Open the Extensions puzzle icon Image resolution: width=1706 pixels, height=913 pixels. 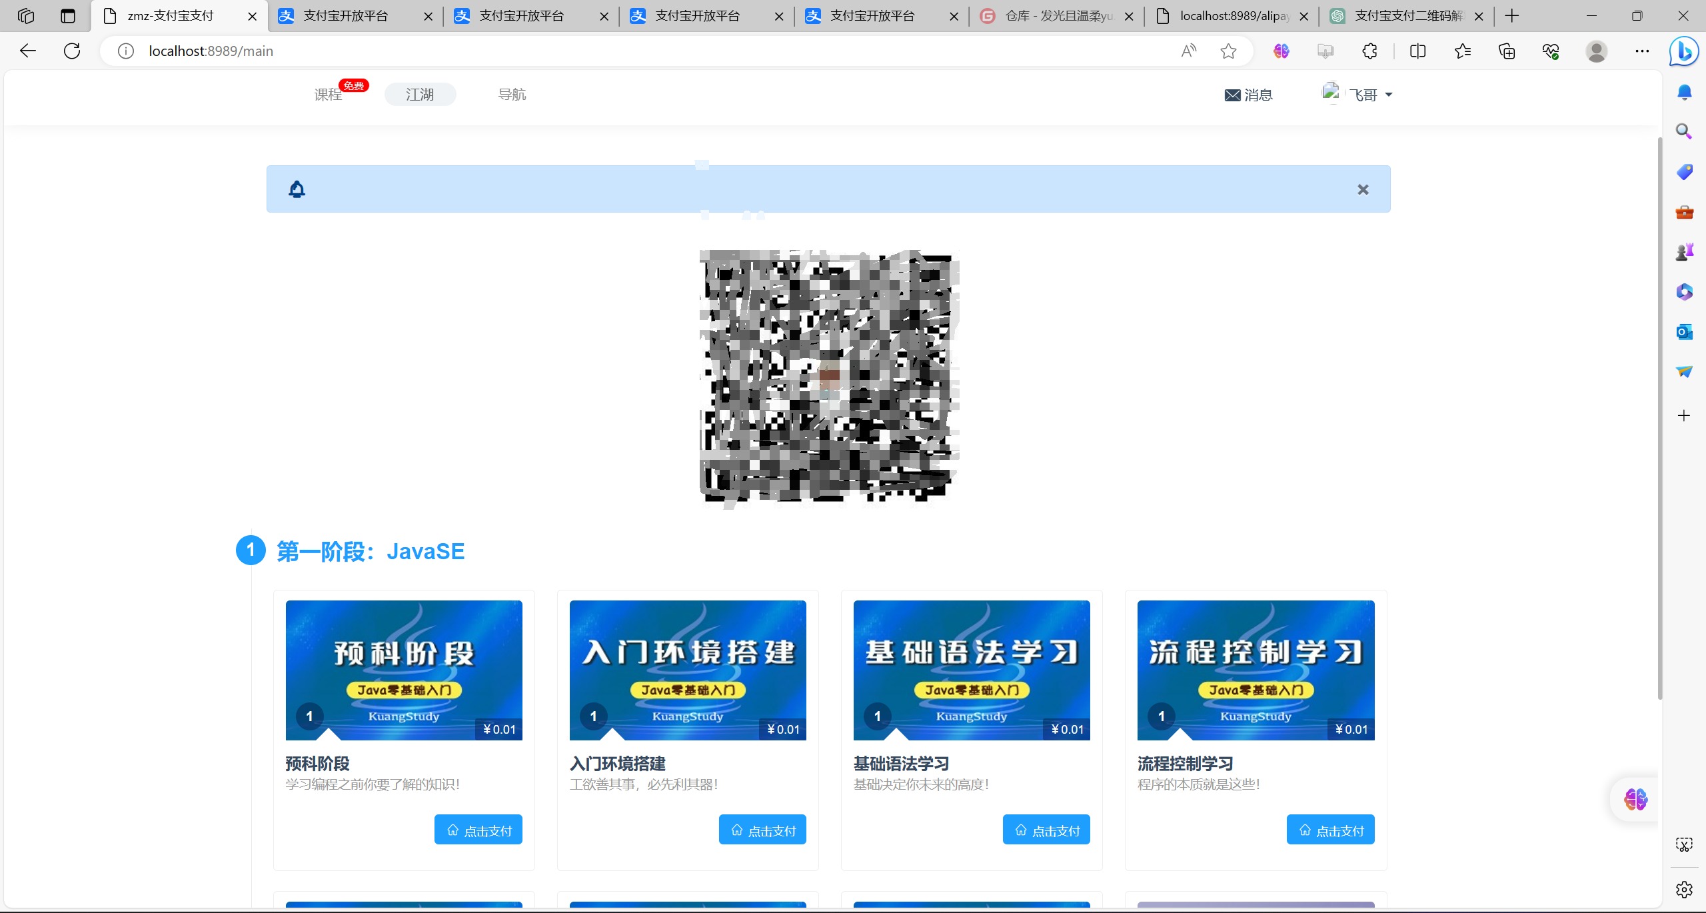click(1369, 51)
